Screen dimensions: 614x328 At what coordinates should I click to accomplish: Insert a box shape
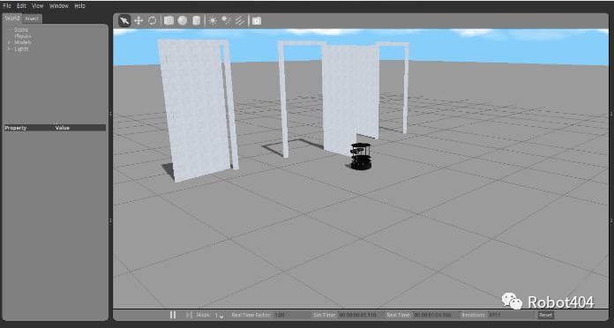pos(168,21)
